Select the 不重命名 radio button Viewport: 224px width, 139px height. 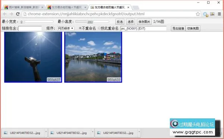[x=80, y=28]
